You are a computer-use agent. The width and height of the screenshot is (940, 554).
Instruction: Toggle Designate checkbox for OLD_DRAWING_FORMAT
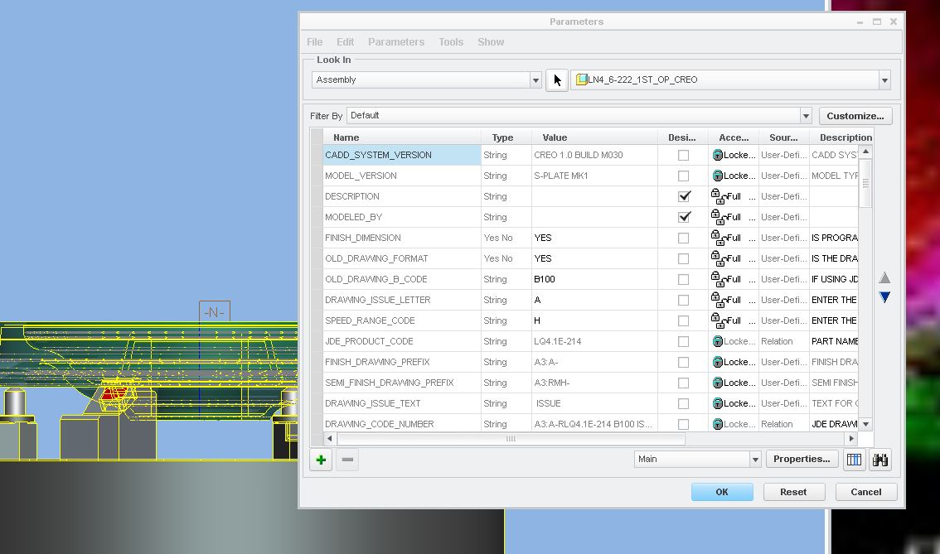683,258
